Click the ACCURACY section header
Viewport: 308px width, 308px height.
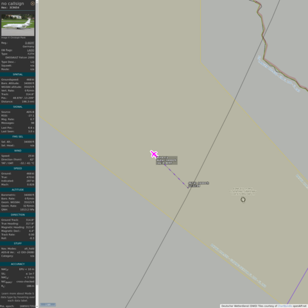tap(18, 264)
